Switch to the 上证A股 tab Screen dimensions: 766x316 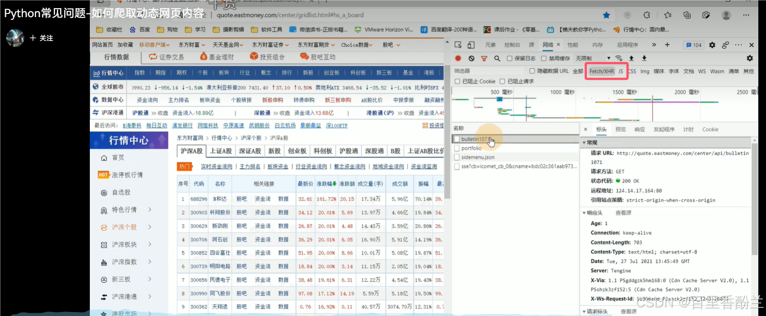221,151
